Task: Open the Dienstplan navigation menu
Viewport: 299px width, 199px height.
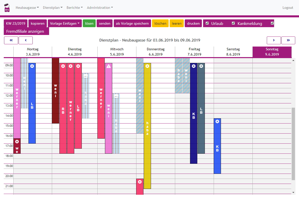Action: click(53, 8)
